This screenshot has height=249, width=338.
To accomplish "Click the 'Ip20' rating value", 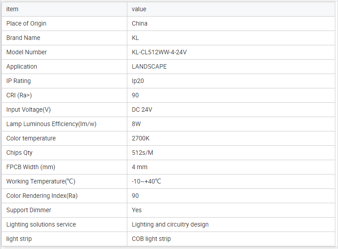I will click(x=138, y=81).
